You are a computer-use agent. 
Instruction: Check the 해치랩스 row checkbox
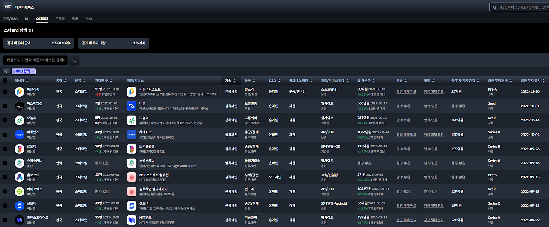click(x=5, y=134)
